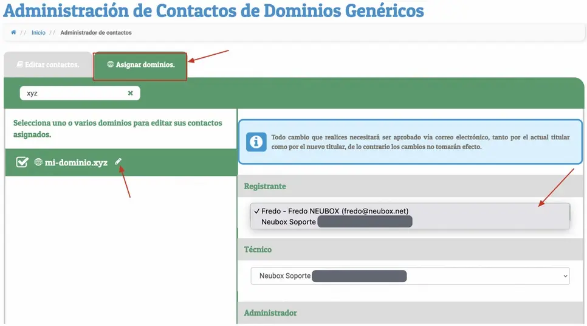The image size is (587, 326).
Task: Click the 'Selecciona uno o varios dominios' instruction
Action: click(x=117, y=128)
